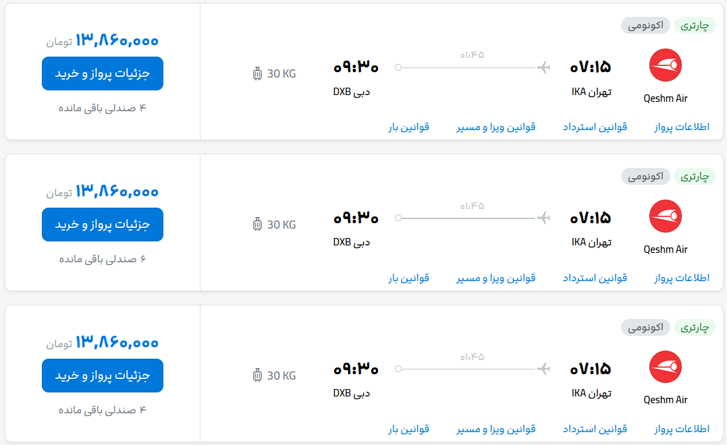Screen dimensions: 727x445
Task: Open flight details and purchase for first flight
Action: point(103,73)
